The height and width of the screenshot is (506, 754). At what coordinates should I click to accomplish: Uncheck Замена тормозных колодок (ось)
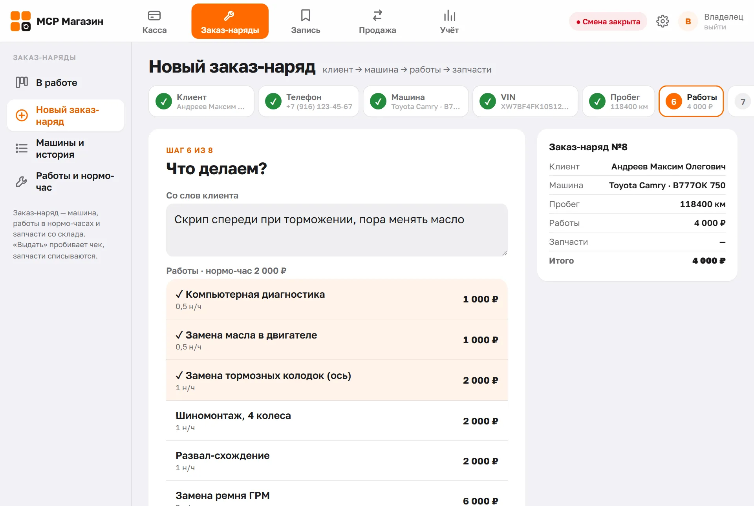337,380
